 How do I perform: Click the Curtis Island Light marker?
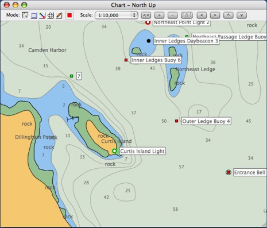click(114, 151)
